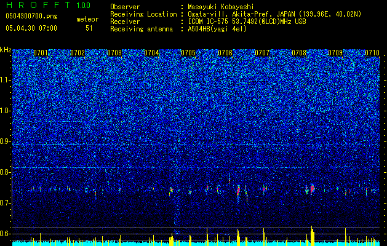The width and height of the screenshot is (387, 246).
Task: Click the Receiver label
Action: point(125,22)
